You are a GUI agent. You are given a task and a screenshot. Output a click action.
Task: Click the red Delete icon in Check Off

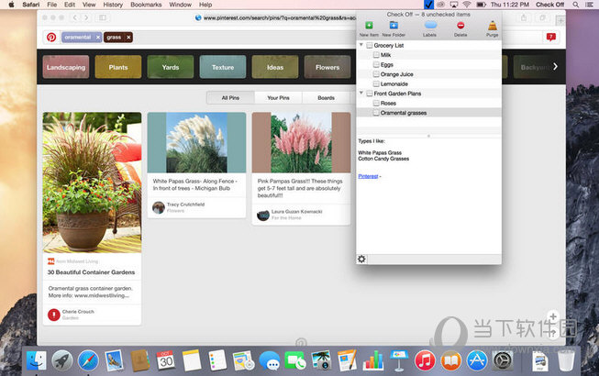[460, 25]
